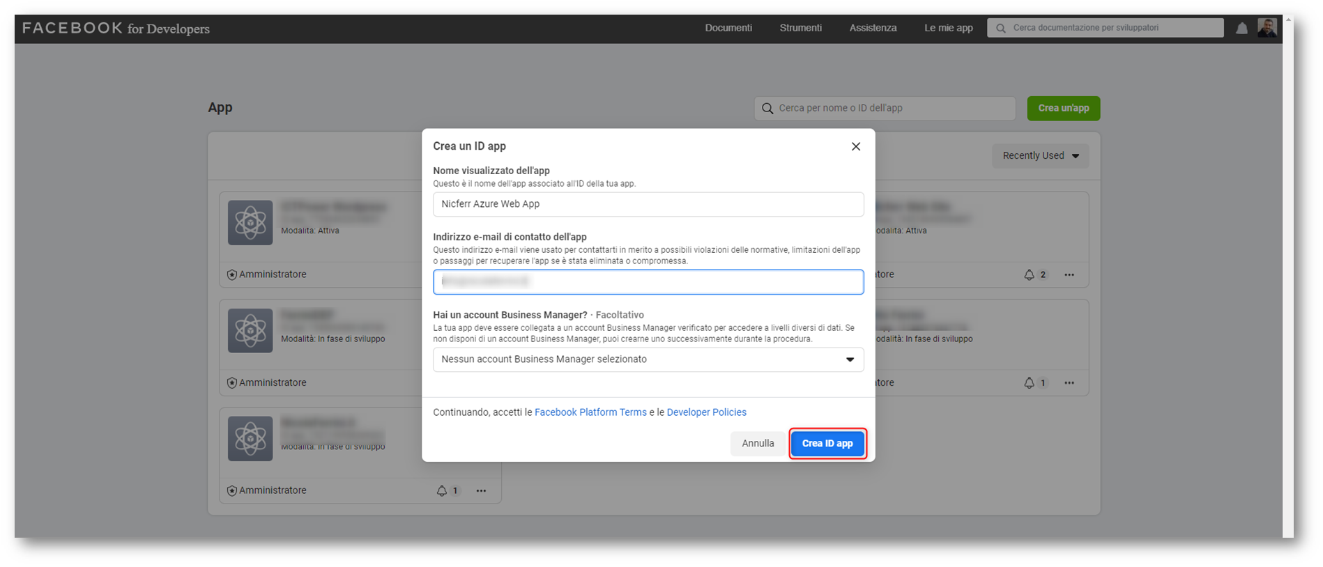Click the contact e-mail address field

click(648, 282)
